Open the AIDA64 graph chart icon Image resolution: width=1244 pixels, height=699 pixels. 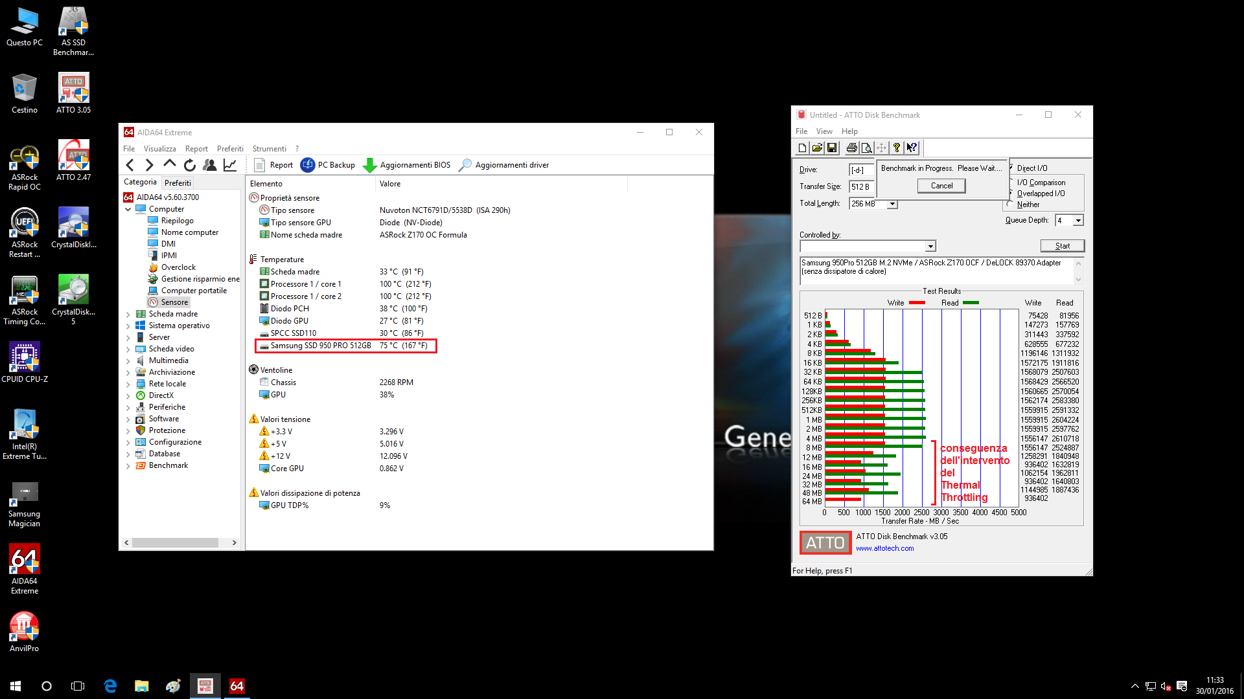230,165
